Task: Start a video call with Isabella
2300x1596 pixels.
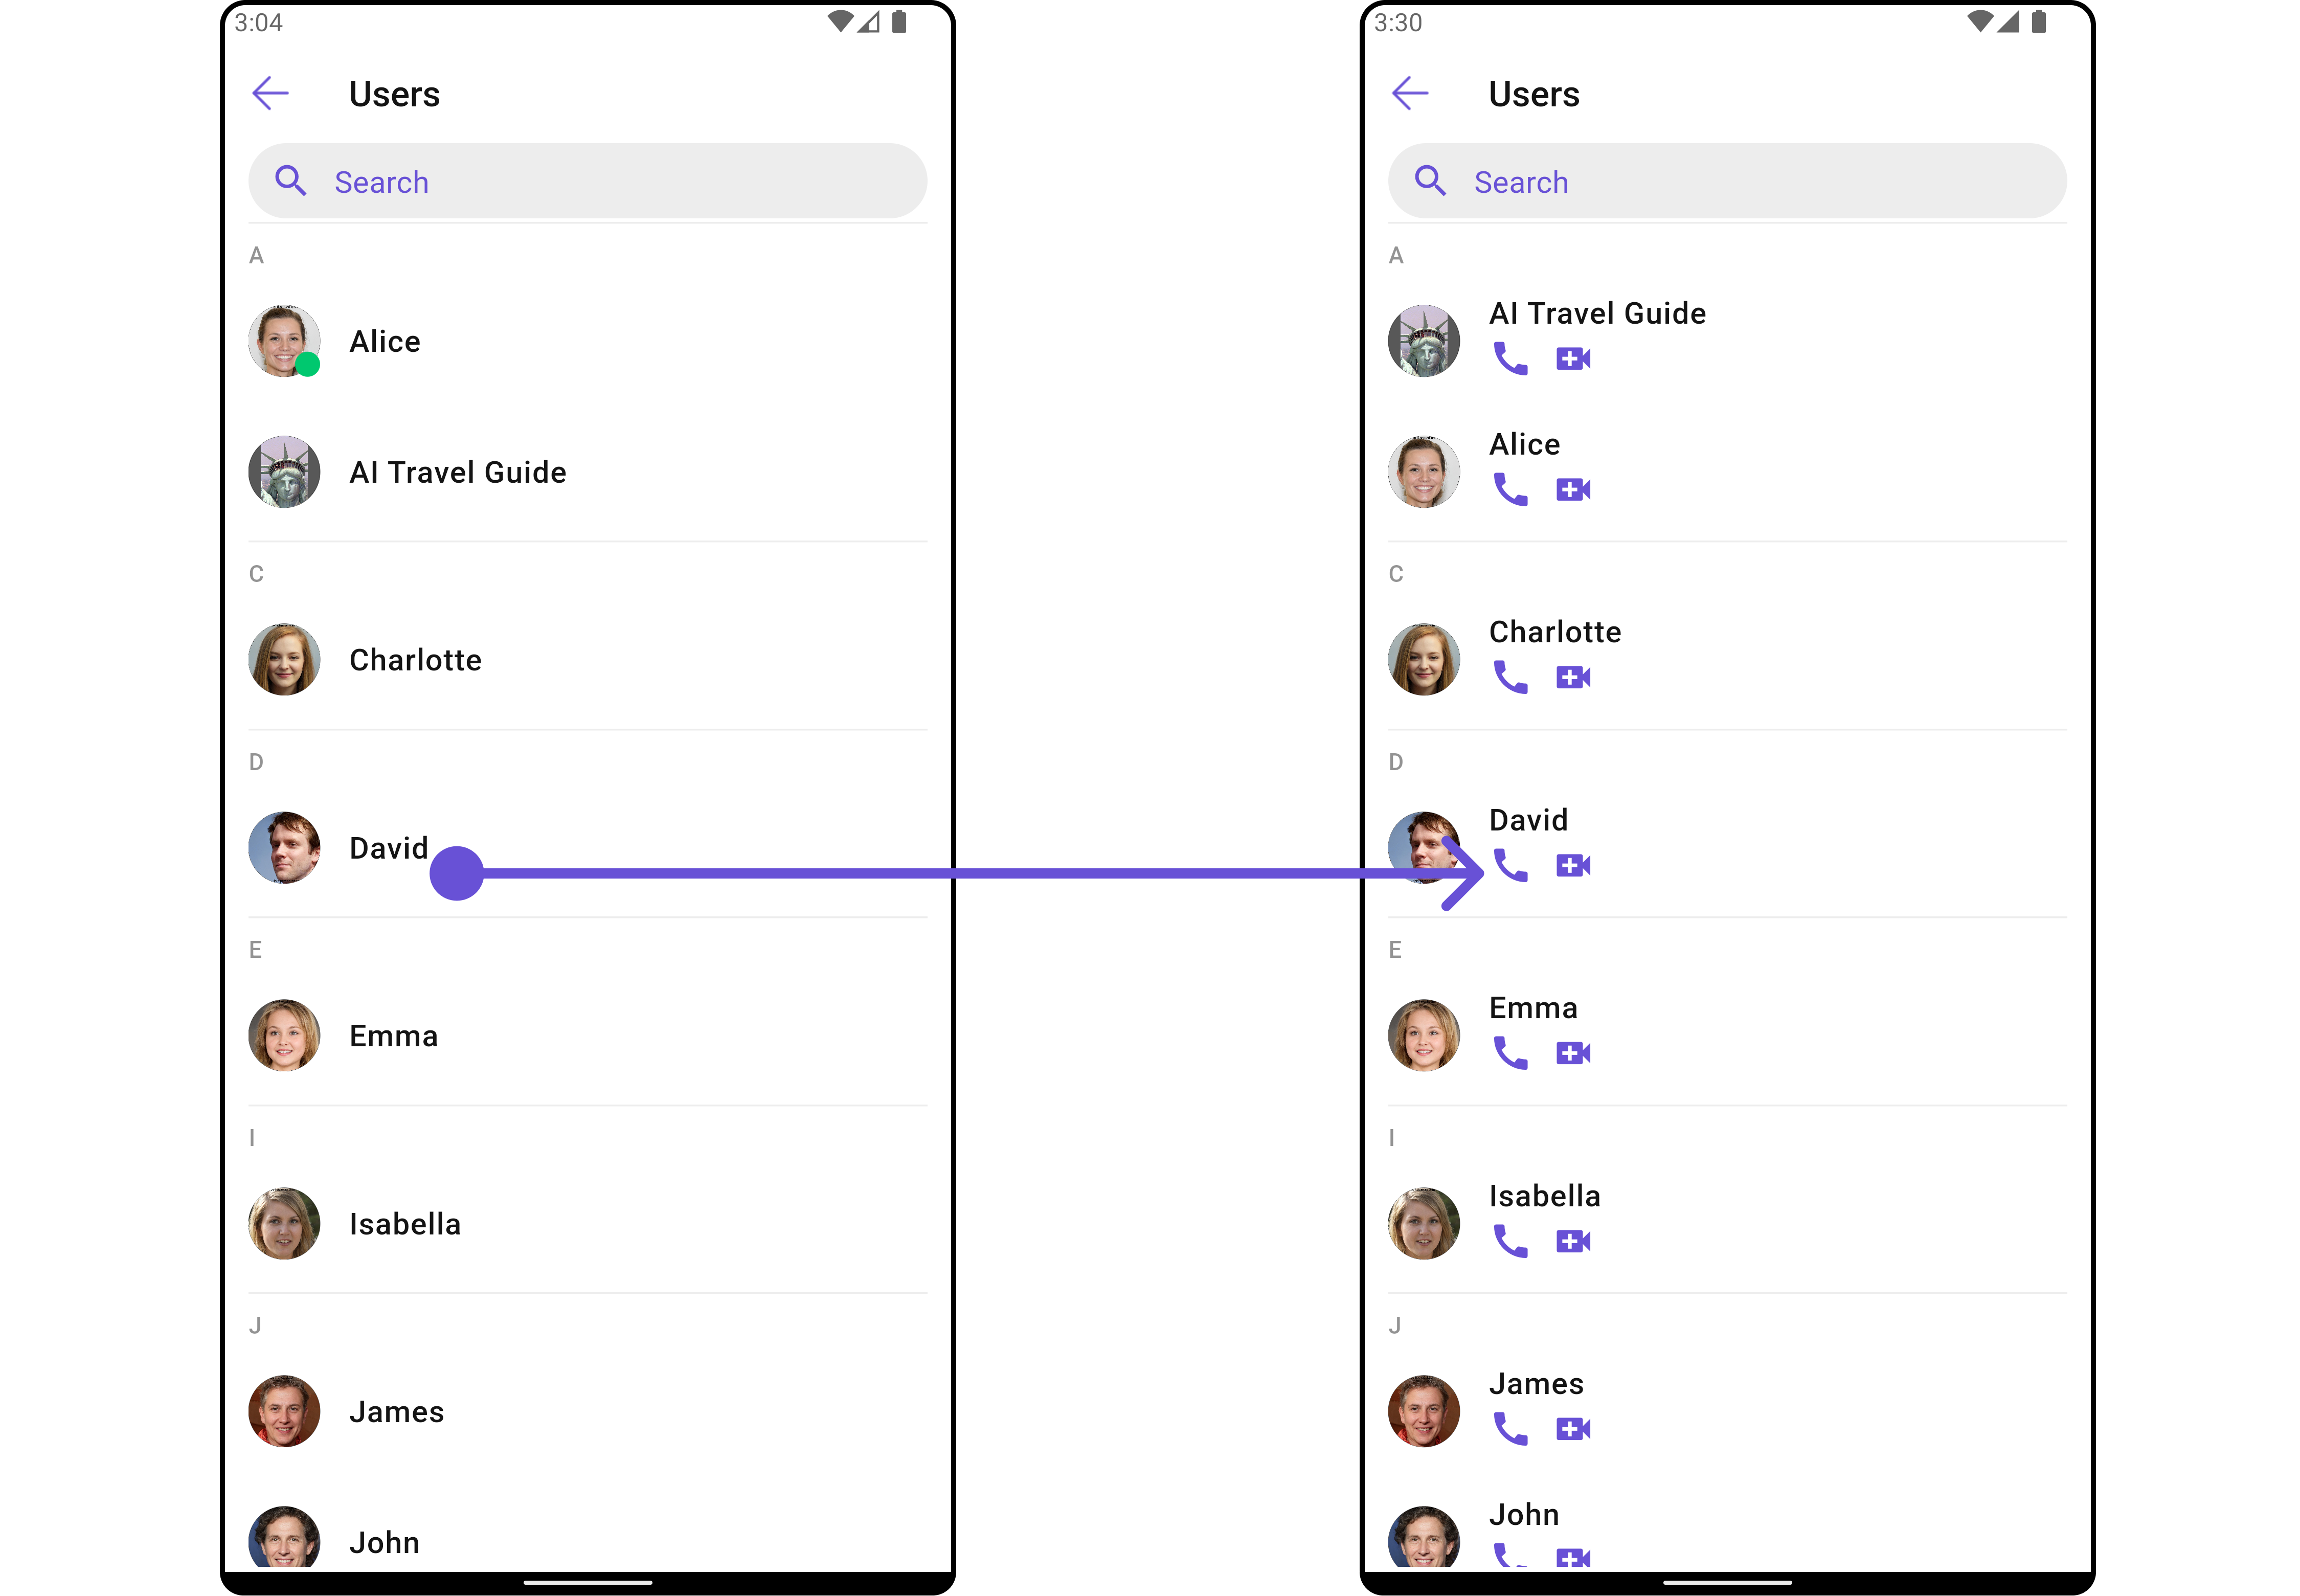Action: 1573,1241
